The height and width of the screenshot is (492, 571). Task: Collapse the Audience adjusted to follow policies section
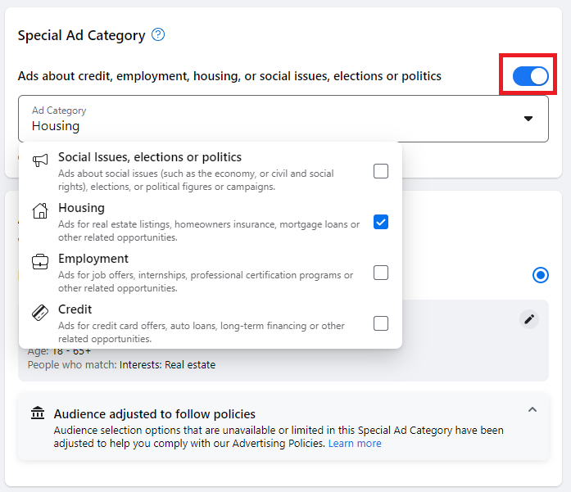pyautogui.click(x=532, y=409)
